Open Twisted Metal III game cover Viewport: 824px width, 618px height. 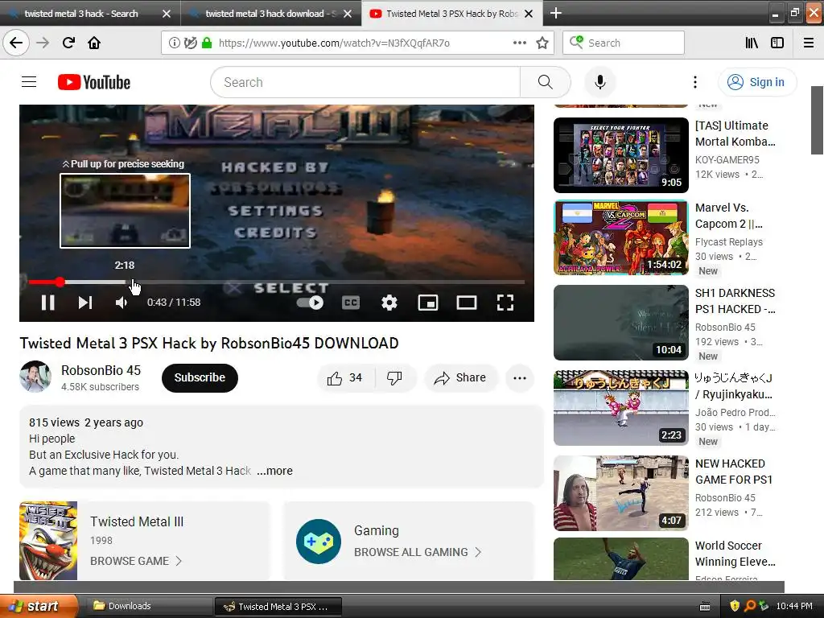click(48, 541)
